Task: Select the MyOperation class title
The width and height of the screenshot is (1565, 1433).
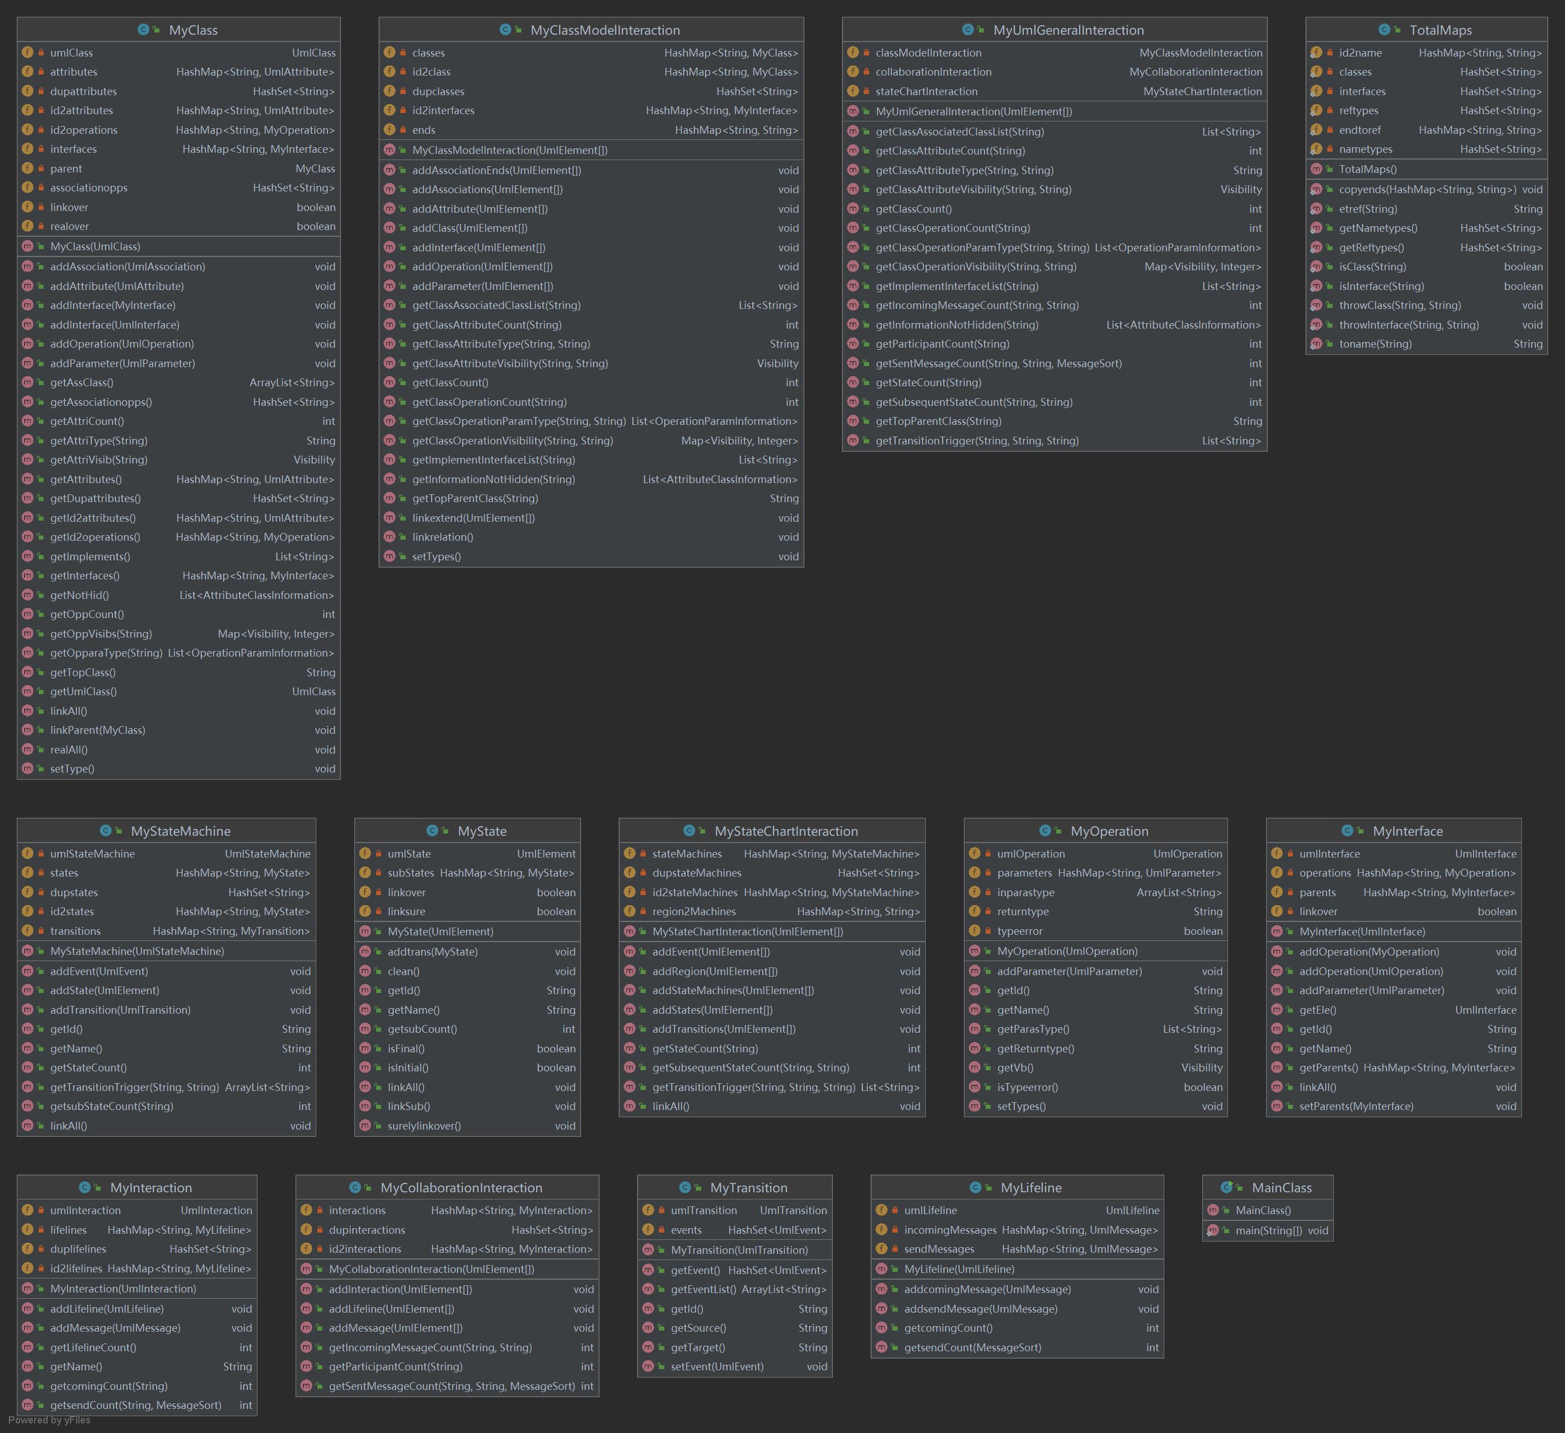Action: click(x=1109, y=831)
